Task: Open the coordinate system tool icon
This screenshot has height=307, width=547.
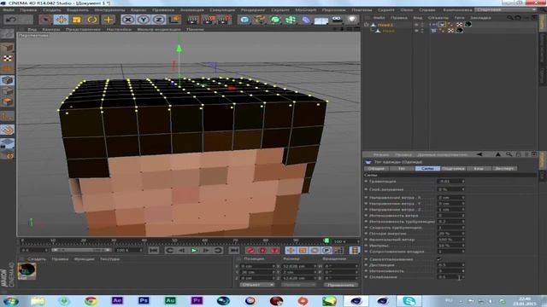Action: click(x=174, y=20)
